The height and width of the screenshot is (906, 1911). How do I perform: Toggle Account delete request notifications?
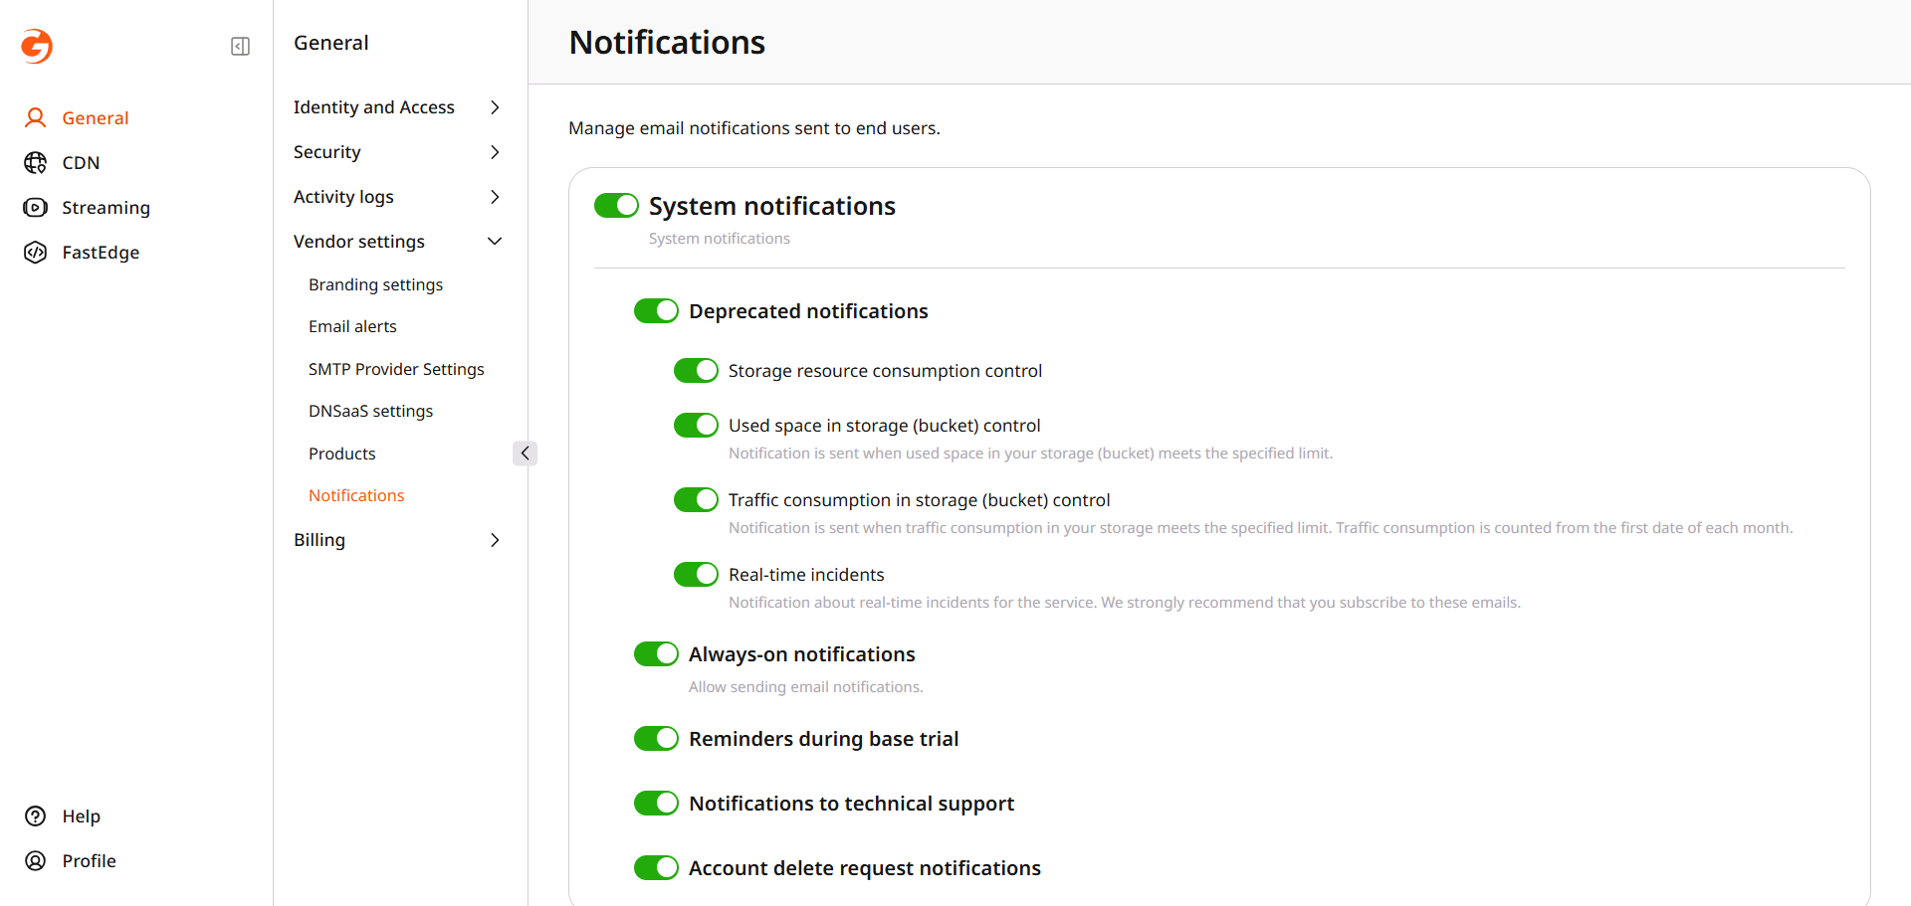656,868
